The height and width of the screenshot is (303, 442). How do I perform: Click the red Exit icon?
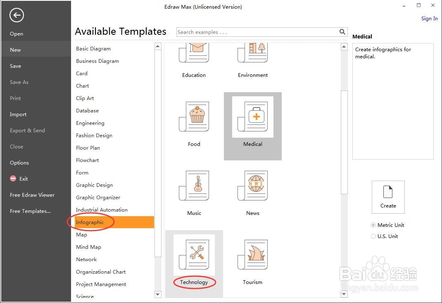[13, 179]
